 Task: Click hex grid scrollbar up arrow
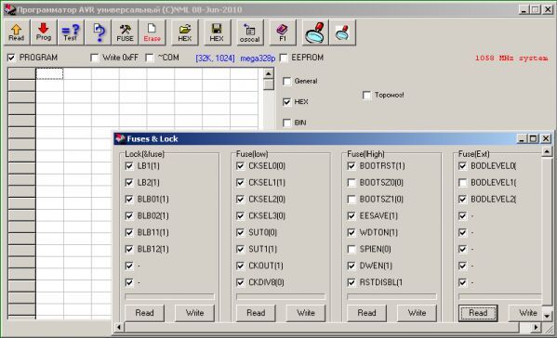(269, 73)
